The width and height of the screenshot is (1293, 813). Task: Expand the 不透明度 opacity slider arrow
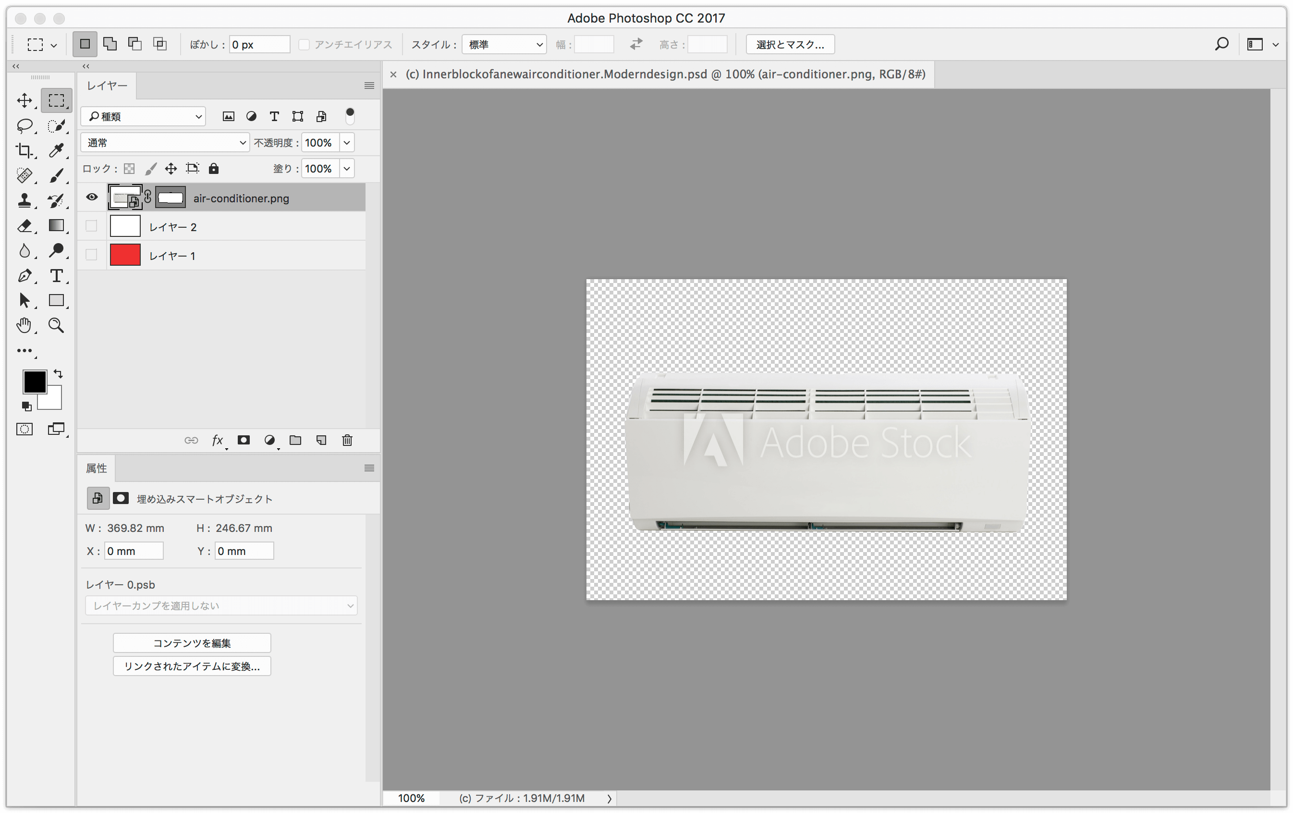click(x=347, y=142)
